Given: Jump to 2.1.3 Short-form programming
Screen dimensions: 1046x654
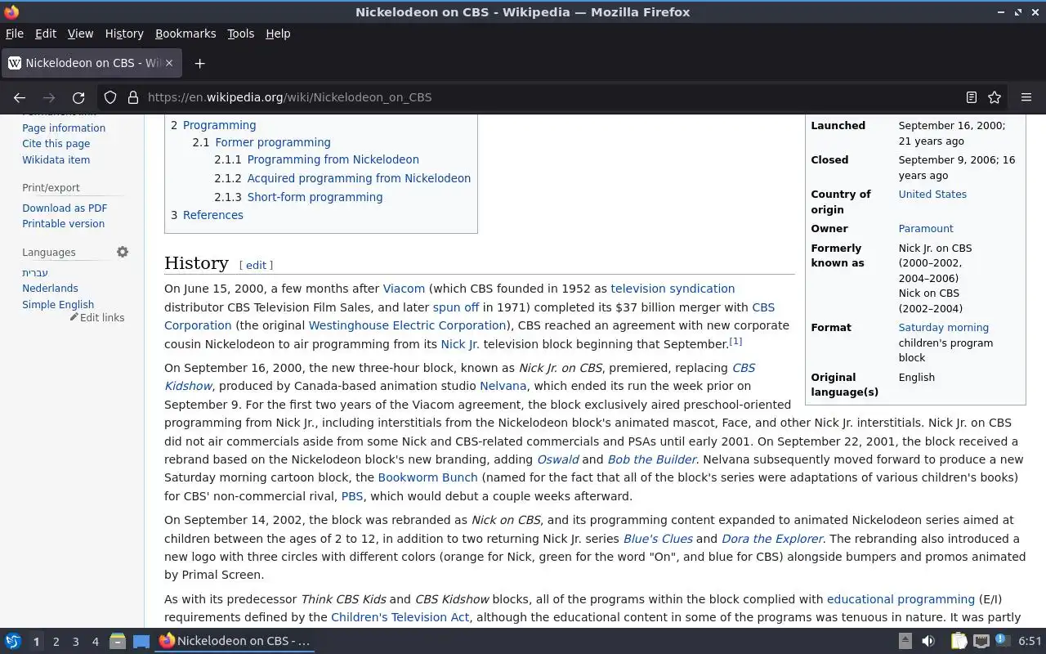Looking at the screenshot, I should (298, 197).
